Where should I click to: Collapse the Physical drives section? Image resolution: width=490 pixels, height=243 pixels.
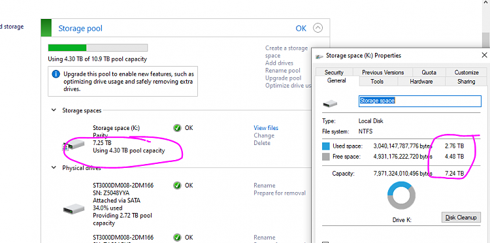(54, 168)
